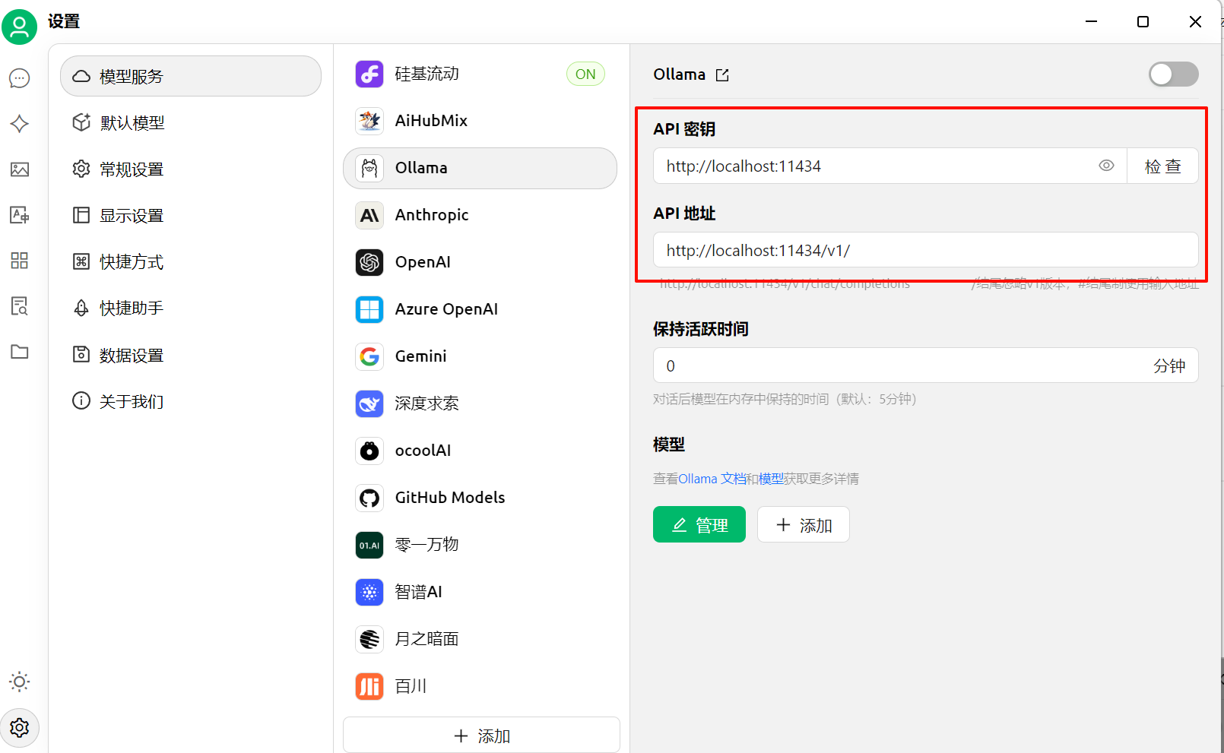Open the Ollama 文档 link

[712, 479]
